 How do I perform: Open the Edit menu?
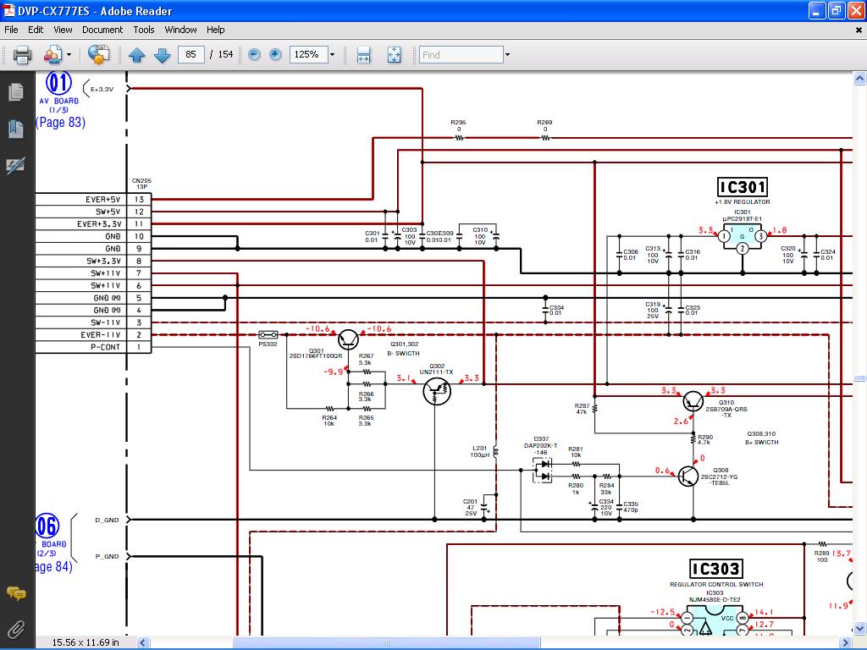pyautogui.click(x=36, y=30)
